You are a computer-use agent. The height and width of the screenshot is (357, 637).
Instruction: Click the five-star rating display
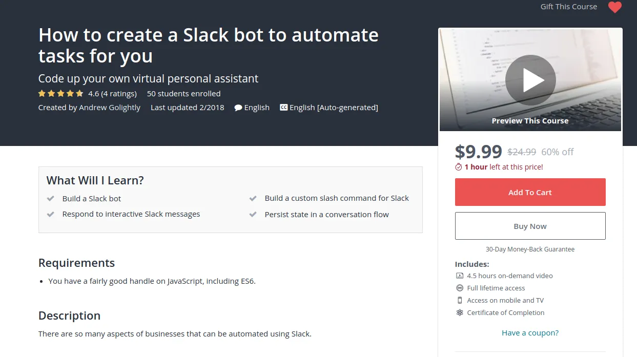coord(60,94)
